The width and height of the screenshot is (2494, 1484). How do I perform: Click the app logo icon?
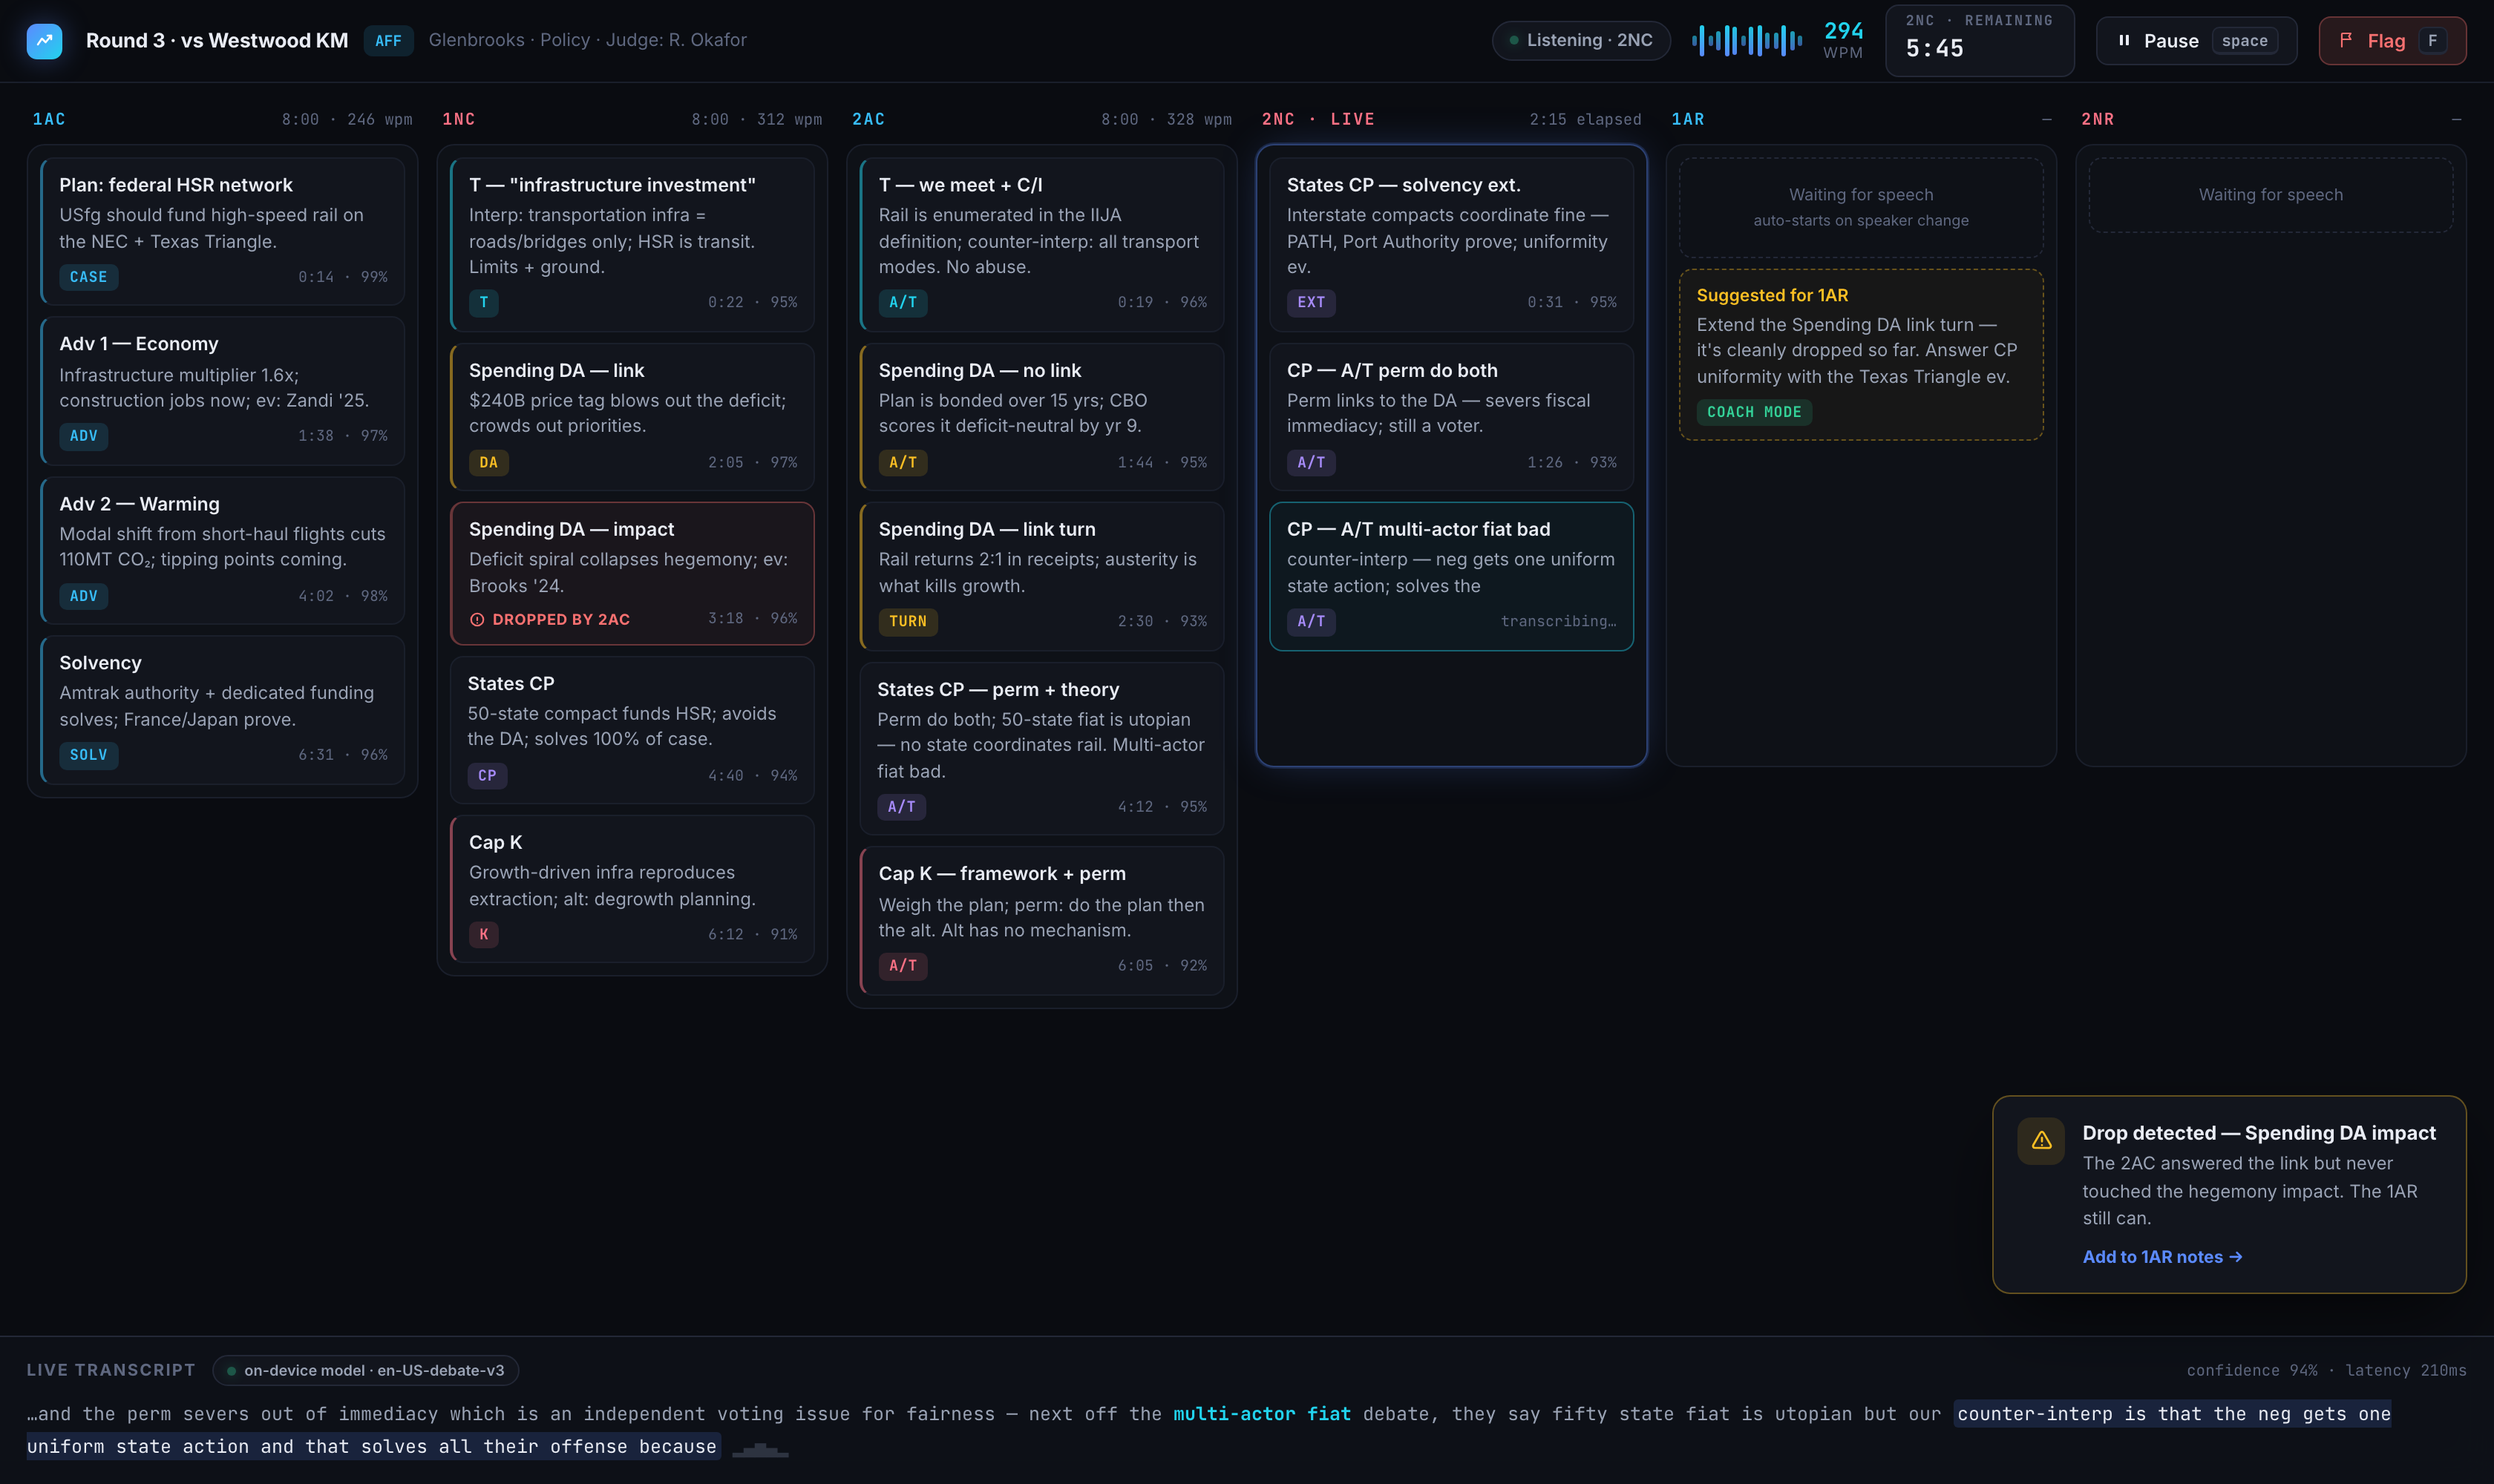coord(44,40)
